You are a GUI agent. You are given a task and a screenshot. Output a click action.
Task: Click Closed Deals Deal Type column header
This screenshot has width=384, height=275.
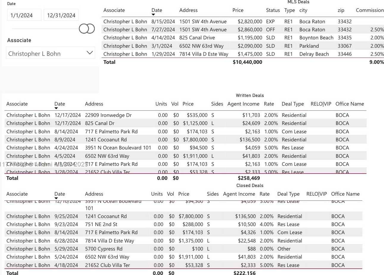point(288,194)
